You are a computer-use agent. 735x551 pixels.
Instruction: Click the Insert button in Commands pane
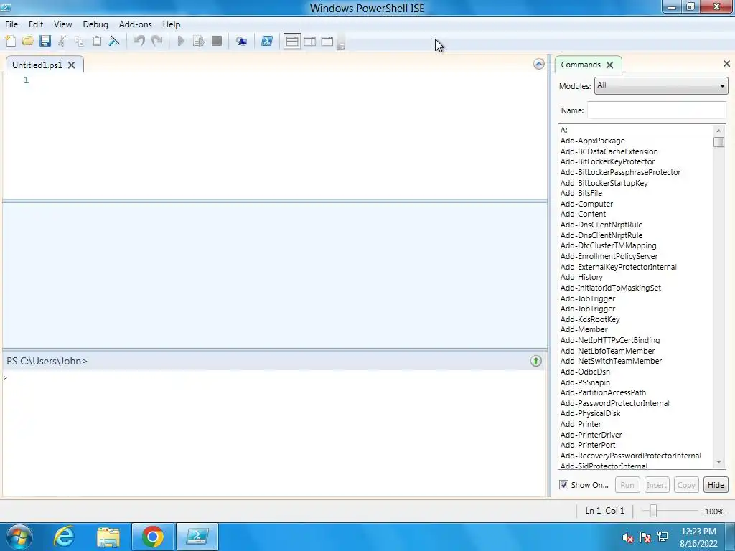click(x=656, y=485)
